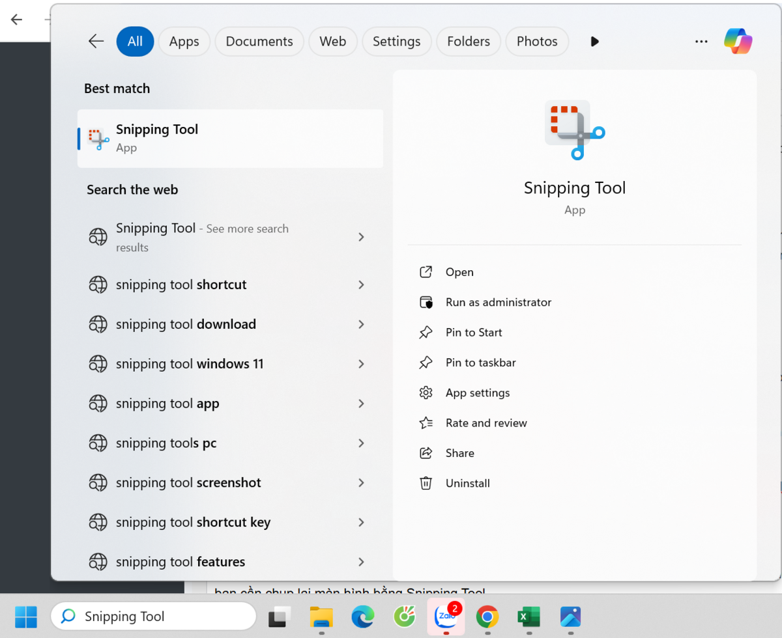This screenshot has width=782, height=638.
Task: Click the Copilot icon top right
Action: [738, 40]
